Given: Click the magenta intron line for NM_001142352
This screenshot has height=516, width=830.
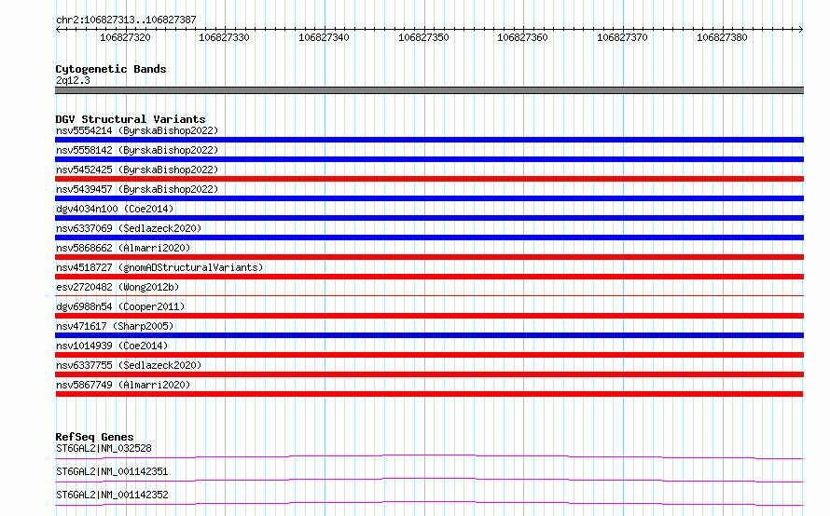Looking at the screenshot, I should pos(429,503).
